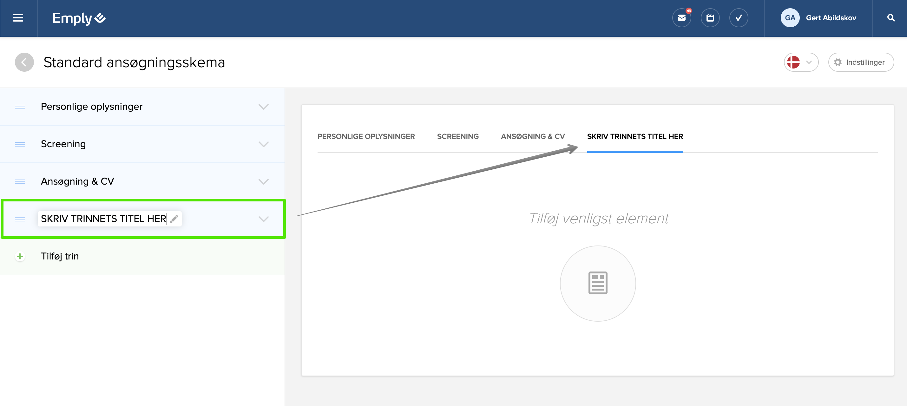
Task: Grab the Screening drag handle
Action: click(20, 144)
